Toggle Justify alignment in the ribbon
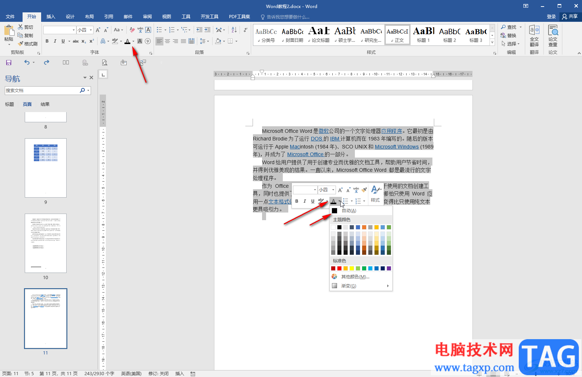Viewport: 582px width, 377px height. pos(183,41)
